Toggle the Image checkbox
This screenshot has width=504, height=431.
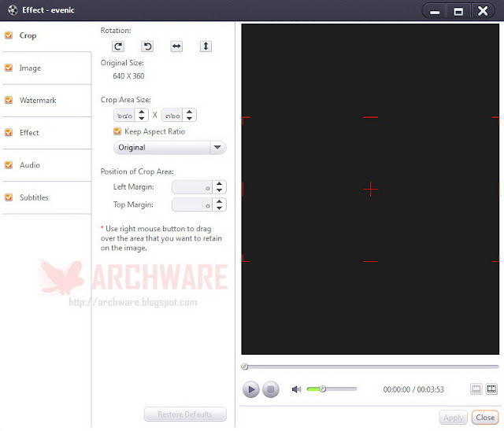pos(9,68)
